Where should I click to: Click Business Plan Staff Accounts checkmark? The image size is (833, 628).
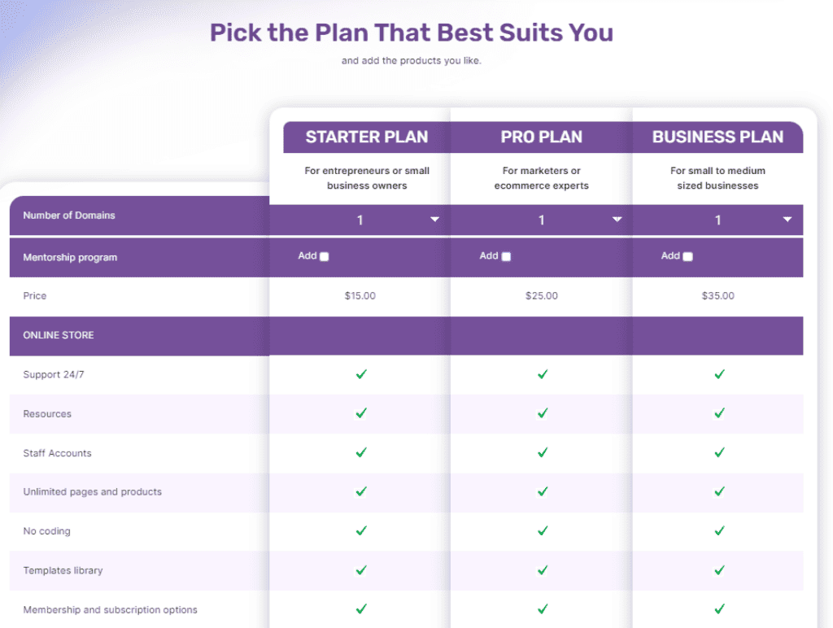[719, 452]
